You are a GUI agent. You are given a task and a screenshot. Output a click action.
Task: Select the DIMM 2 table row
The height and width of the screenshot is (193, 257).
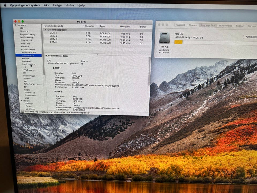tap(98, 36)
